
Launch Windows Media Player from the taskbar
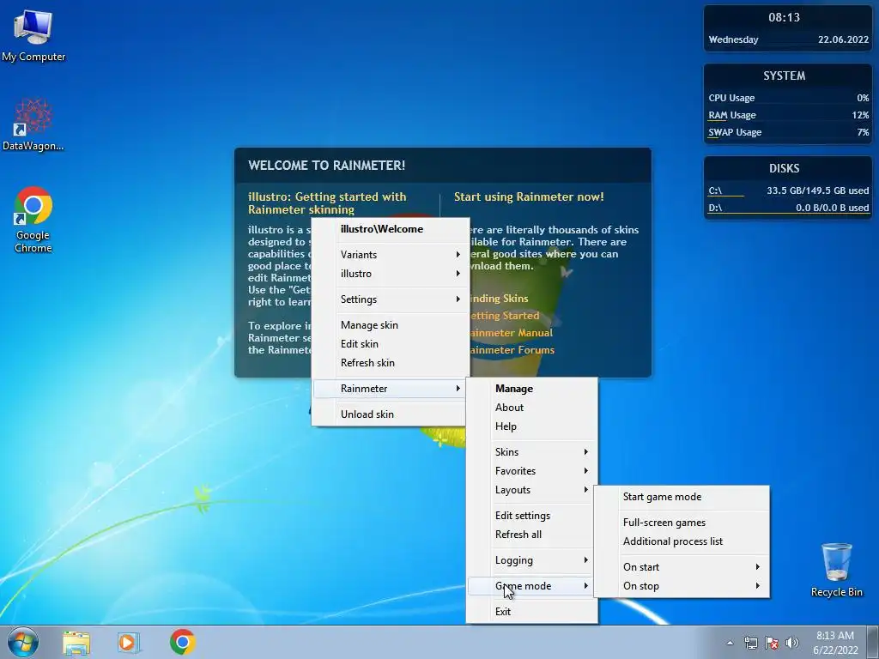129,643
